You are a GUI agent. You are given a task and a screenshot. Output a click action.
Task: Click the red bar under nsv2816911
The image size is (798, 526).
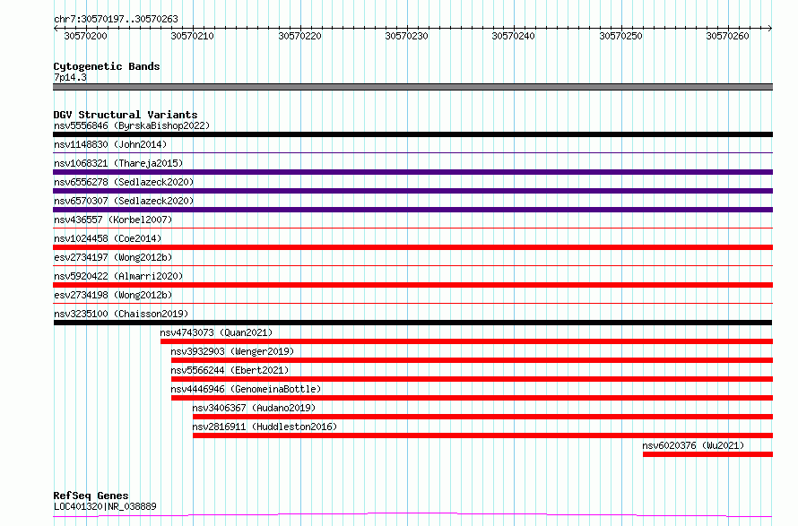pyautogui.click(x=483, y=435)
